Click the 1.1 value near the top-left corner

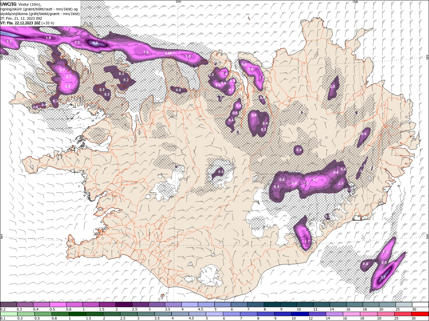point(9,41)
